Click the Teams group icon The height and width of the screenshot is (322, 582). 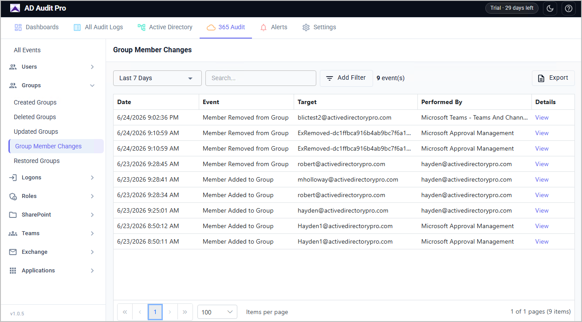(x=13, y=233)
